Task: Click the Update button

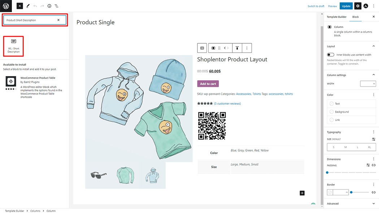Action: tap(346, 6)
